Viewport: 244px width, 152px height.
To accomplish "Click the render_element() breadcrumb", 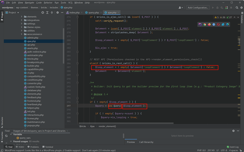I will pos(107,126).
